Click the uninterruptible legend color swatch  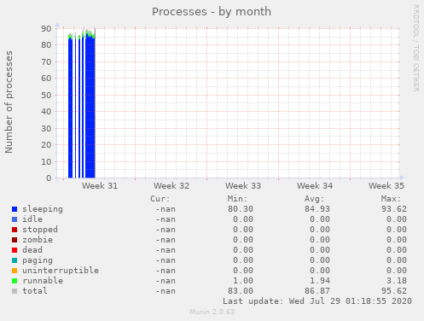click(15, 271)
